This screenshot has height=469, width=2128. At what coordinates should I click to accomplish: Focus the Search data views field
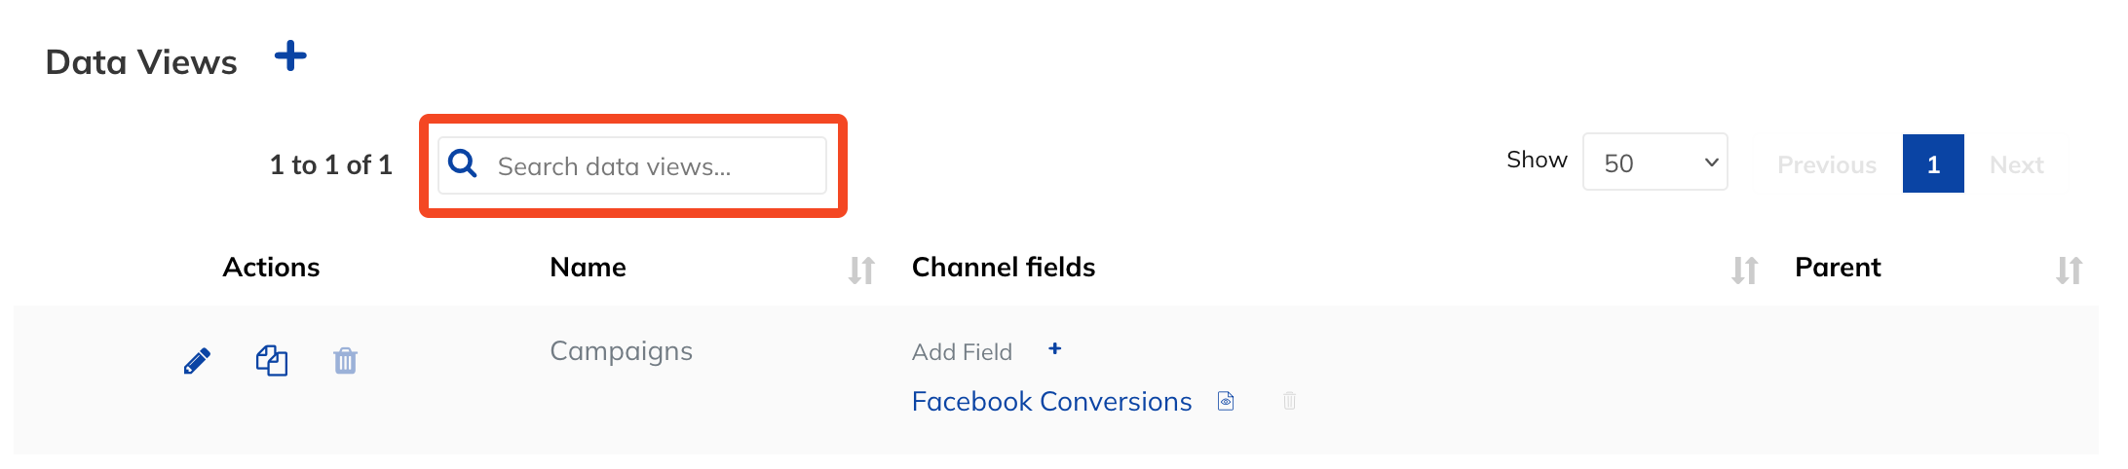click(655, 166)
